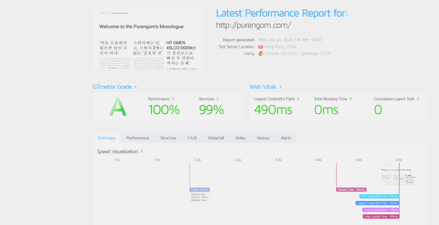The height and width of the screenshot is (225, 439).
Task: Click the GTmetrix Grade help icon
Action: pos(135,87)
